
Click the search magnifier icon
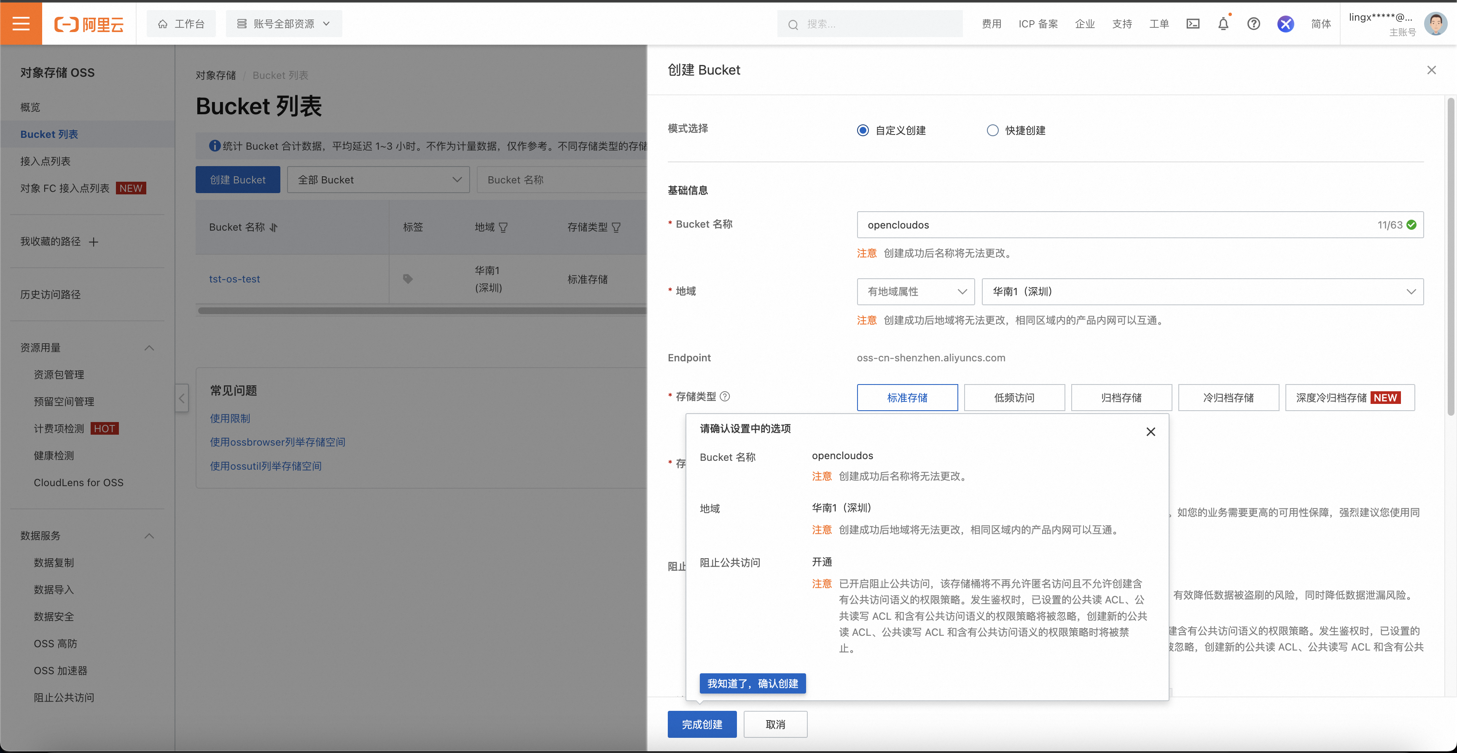tap(793, 24)
